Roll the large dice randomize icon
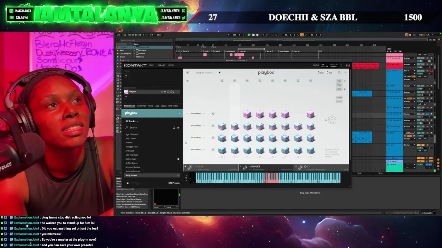 332,120
